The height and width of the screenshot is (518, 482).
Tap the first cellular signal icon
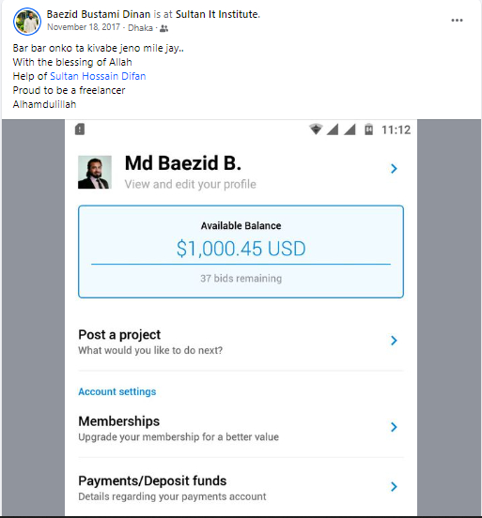click(x=333, y=129)
